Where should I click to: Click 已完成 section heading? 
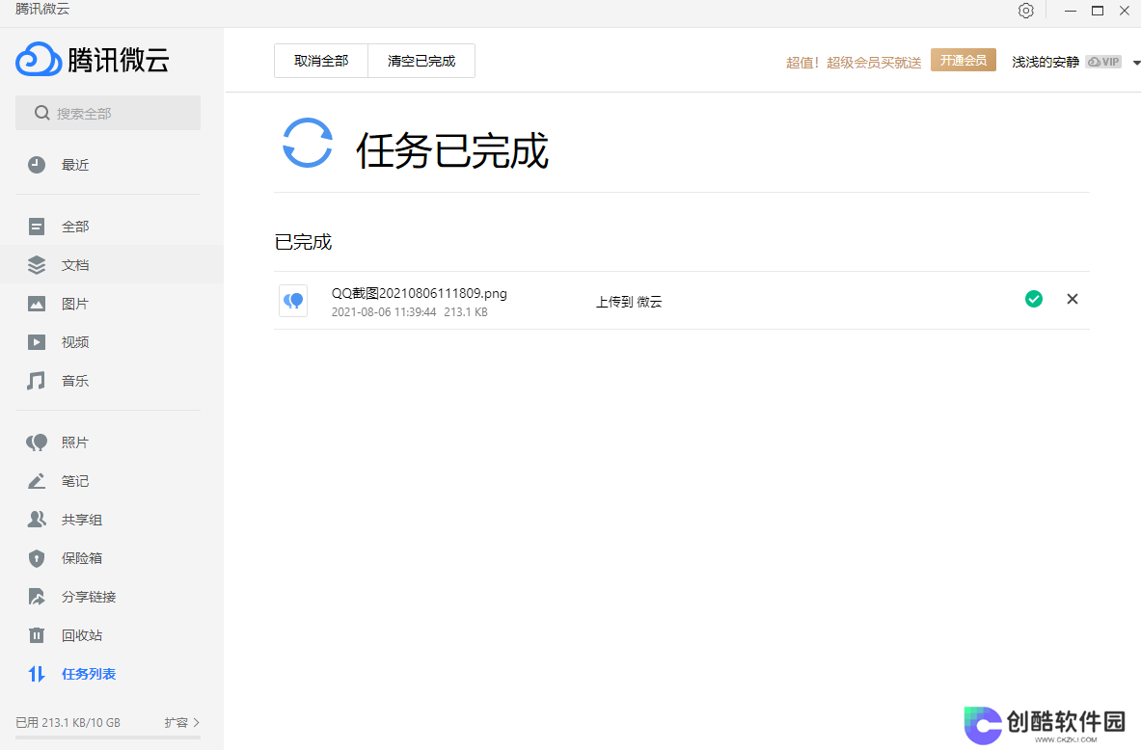(303, 242)
